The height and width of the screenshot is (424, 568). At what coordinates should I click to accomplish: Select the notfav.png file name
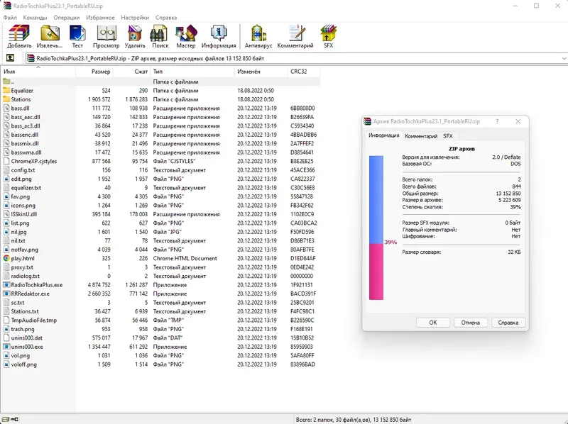pyautogui.click(x=24, y=250)
